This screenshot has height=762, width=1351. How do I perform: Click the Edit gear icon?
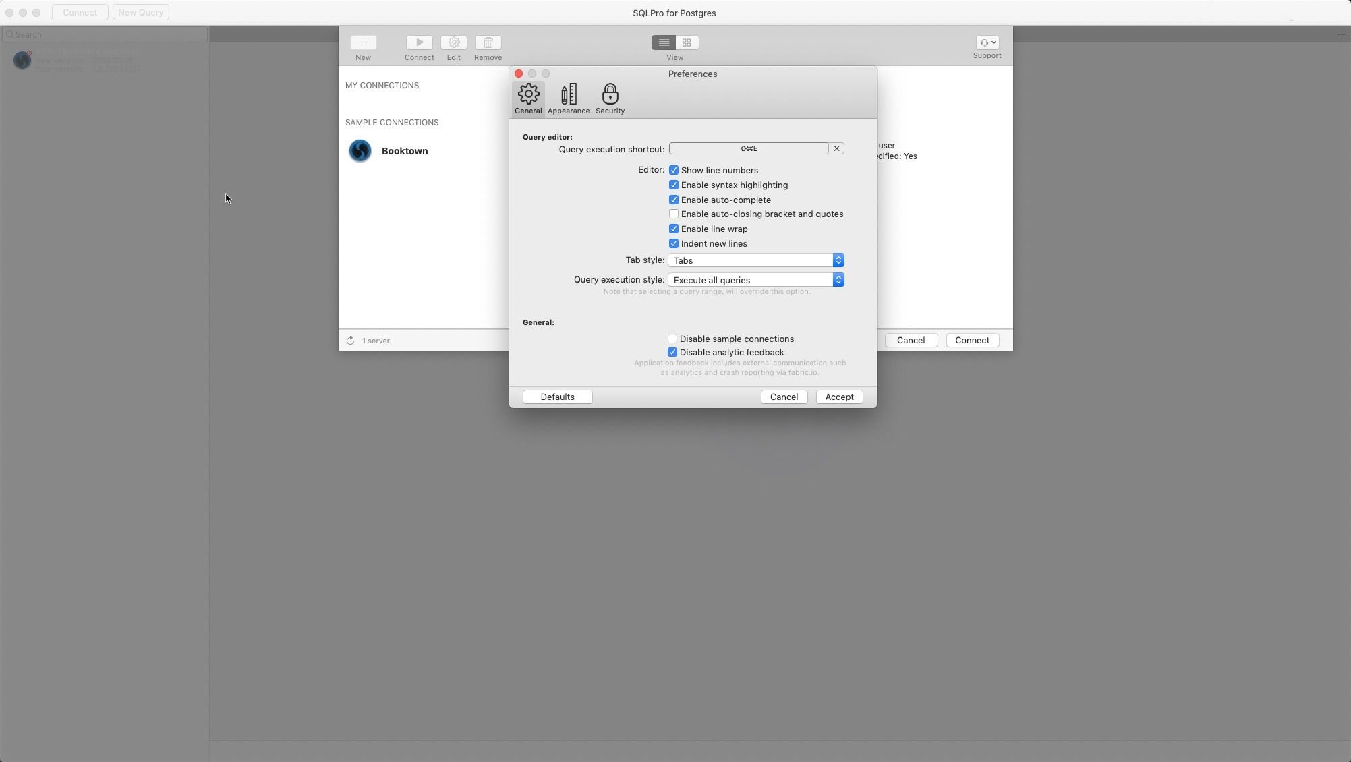click(454, 42)
